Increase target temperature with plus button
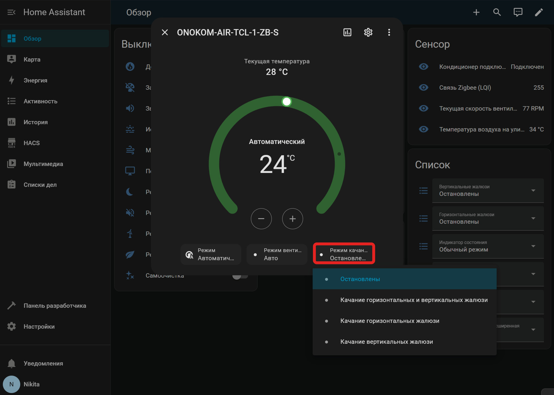 click(x=293, y=219)
